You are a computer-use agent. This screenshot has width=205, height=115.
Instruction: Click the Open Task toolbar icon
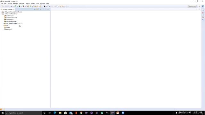tap(37, 6)
